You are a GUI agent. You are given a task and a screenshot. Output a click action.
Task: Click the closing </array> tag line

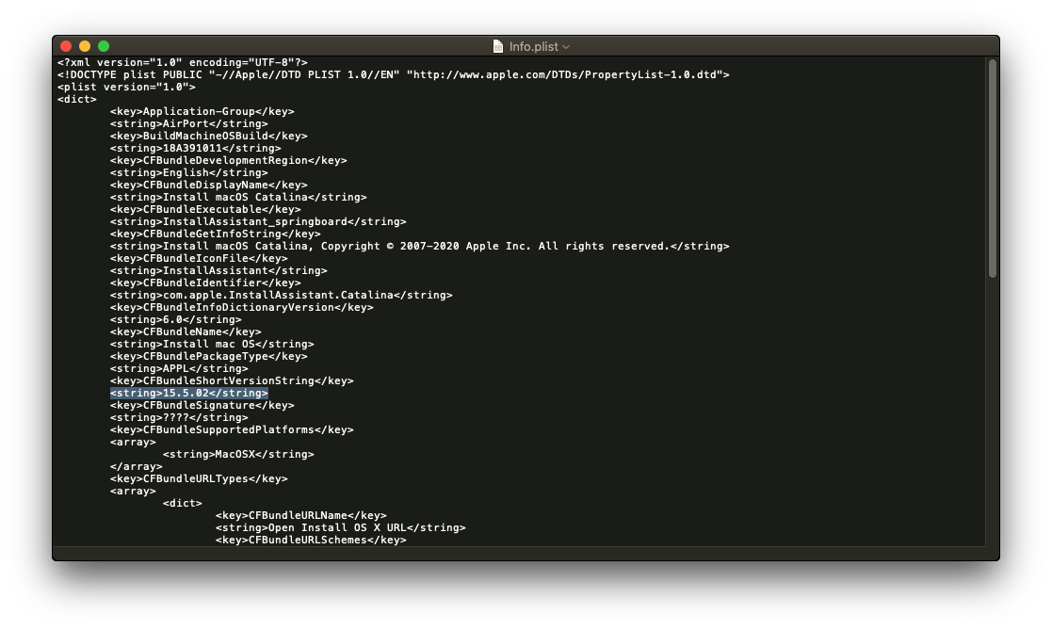[x=137, y=466]
